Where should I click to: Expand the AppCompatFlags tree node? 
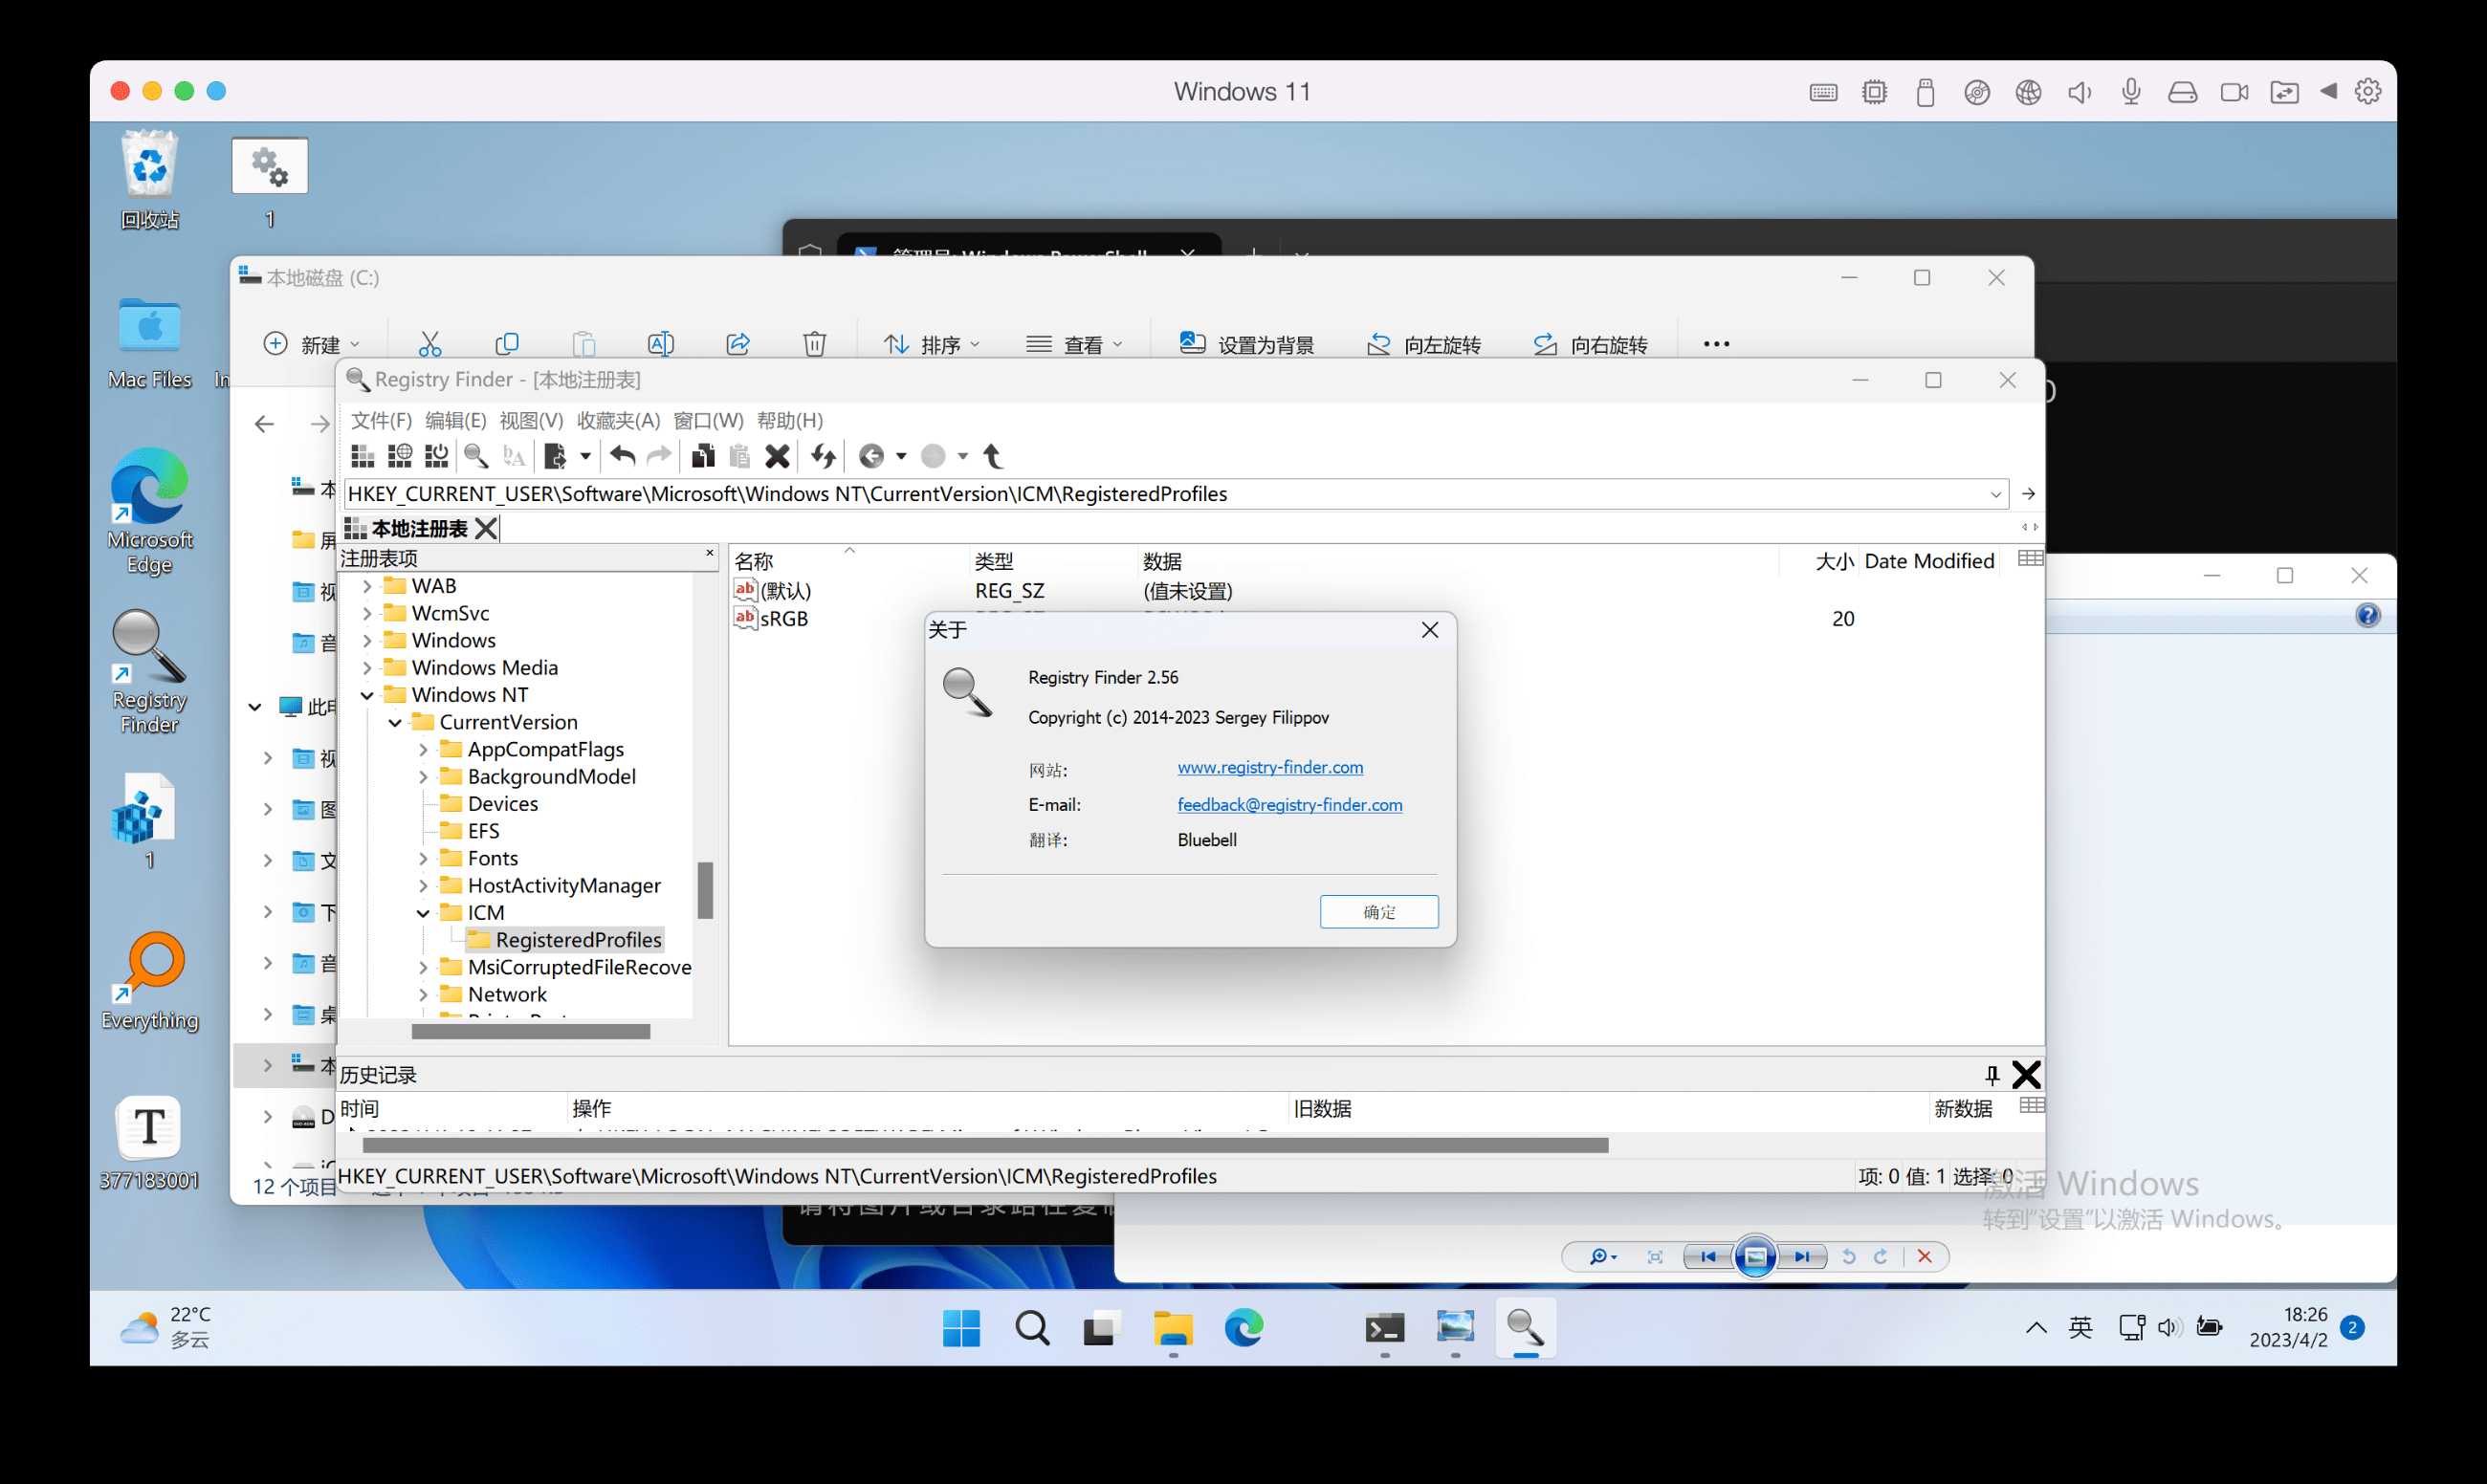(x=423, y=749)
